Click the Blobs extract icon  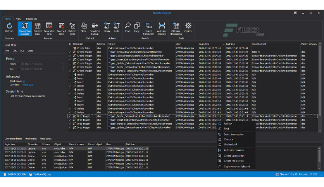click(83, 27)
